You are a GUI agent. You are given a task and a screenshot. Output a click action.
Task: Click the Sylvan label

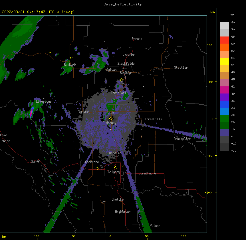tap(111, 70)
